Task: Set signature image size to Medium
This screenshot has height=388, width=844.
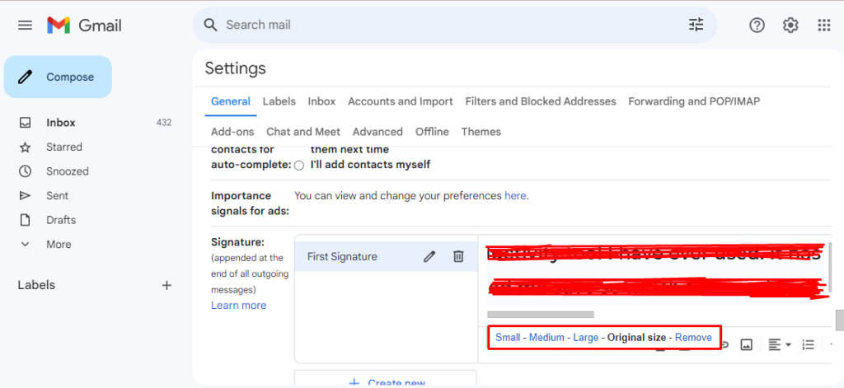Action: coord(546,338)
